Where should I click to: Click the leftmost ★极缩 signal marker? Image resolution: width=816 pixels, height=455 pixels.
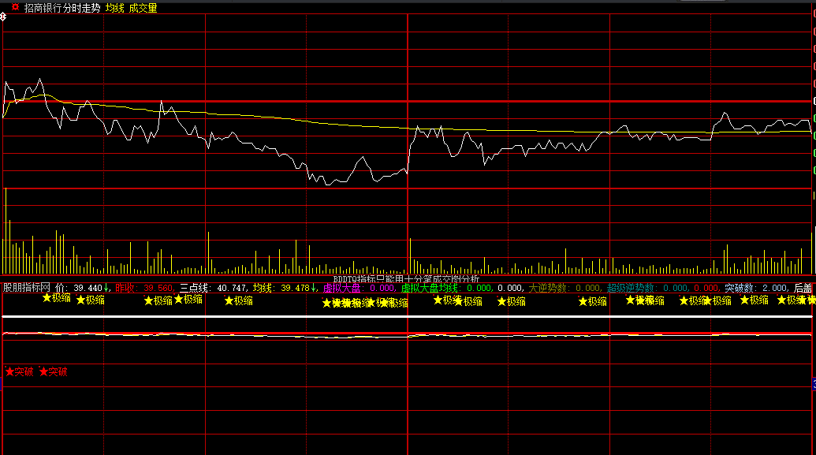coord(57,298)
